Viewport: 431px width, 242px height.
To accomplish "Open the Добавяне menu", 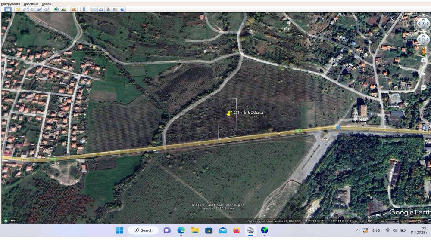I will pyautogui.click(x=31, y=4).
